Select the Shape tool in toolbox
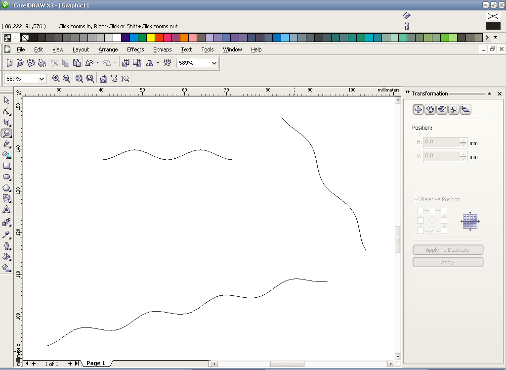The image size is (506, 370). [x=6, y=111]
